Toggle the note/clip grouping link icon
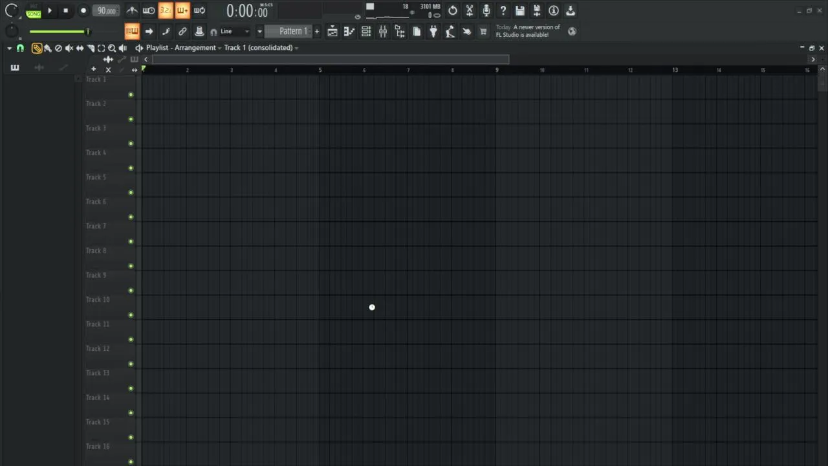Viewport: 828px width, 466px height. point(182,31)
